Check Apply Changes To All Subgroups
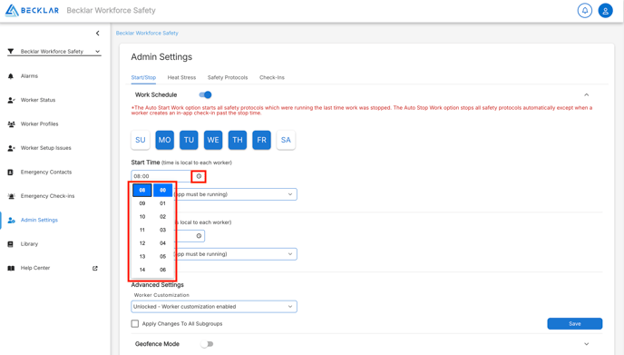 135,323
